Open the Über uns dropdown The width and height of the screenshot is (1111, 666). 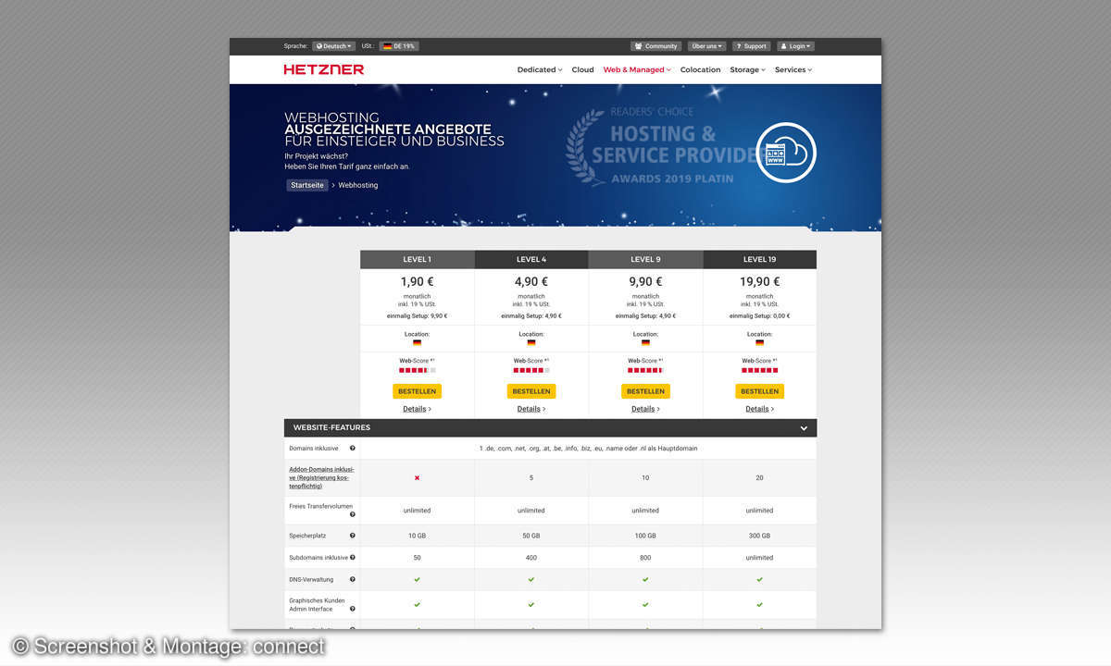707,46
